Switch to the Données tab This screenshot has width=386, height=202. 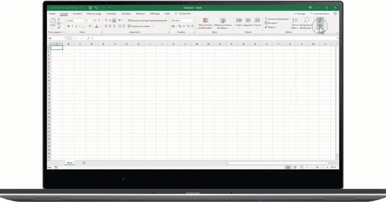coord(126,14)
